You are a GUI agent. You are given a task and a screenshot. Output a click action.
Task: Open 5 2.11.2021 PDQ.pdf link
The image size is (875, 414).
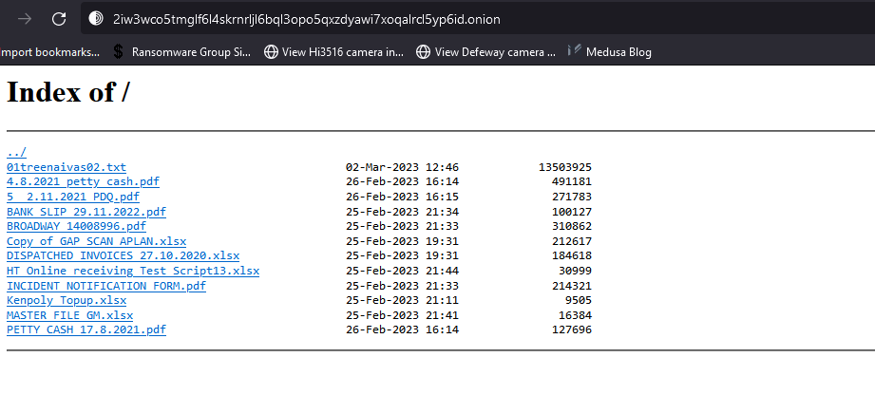coord(73,197)
